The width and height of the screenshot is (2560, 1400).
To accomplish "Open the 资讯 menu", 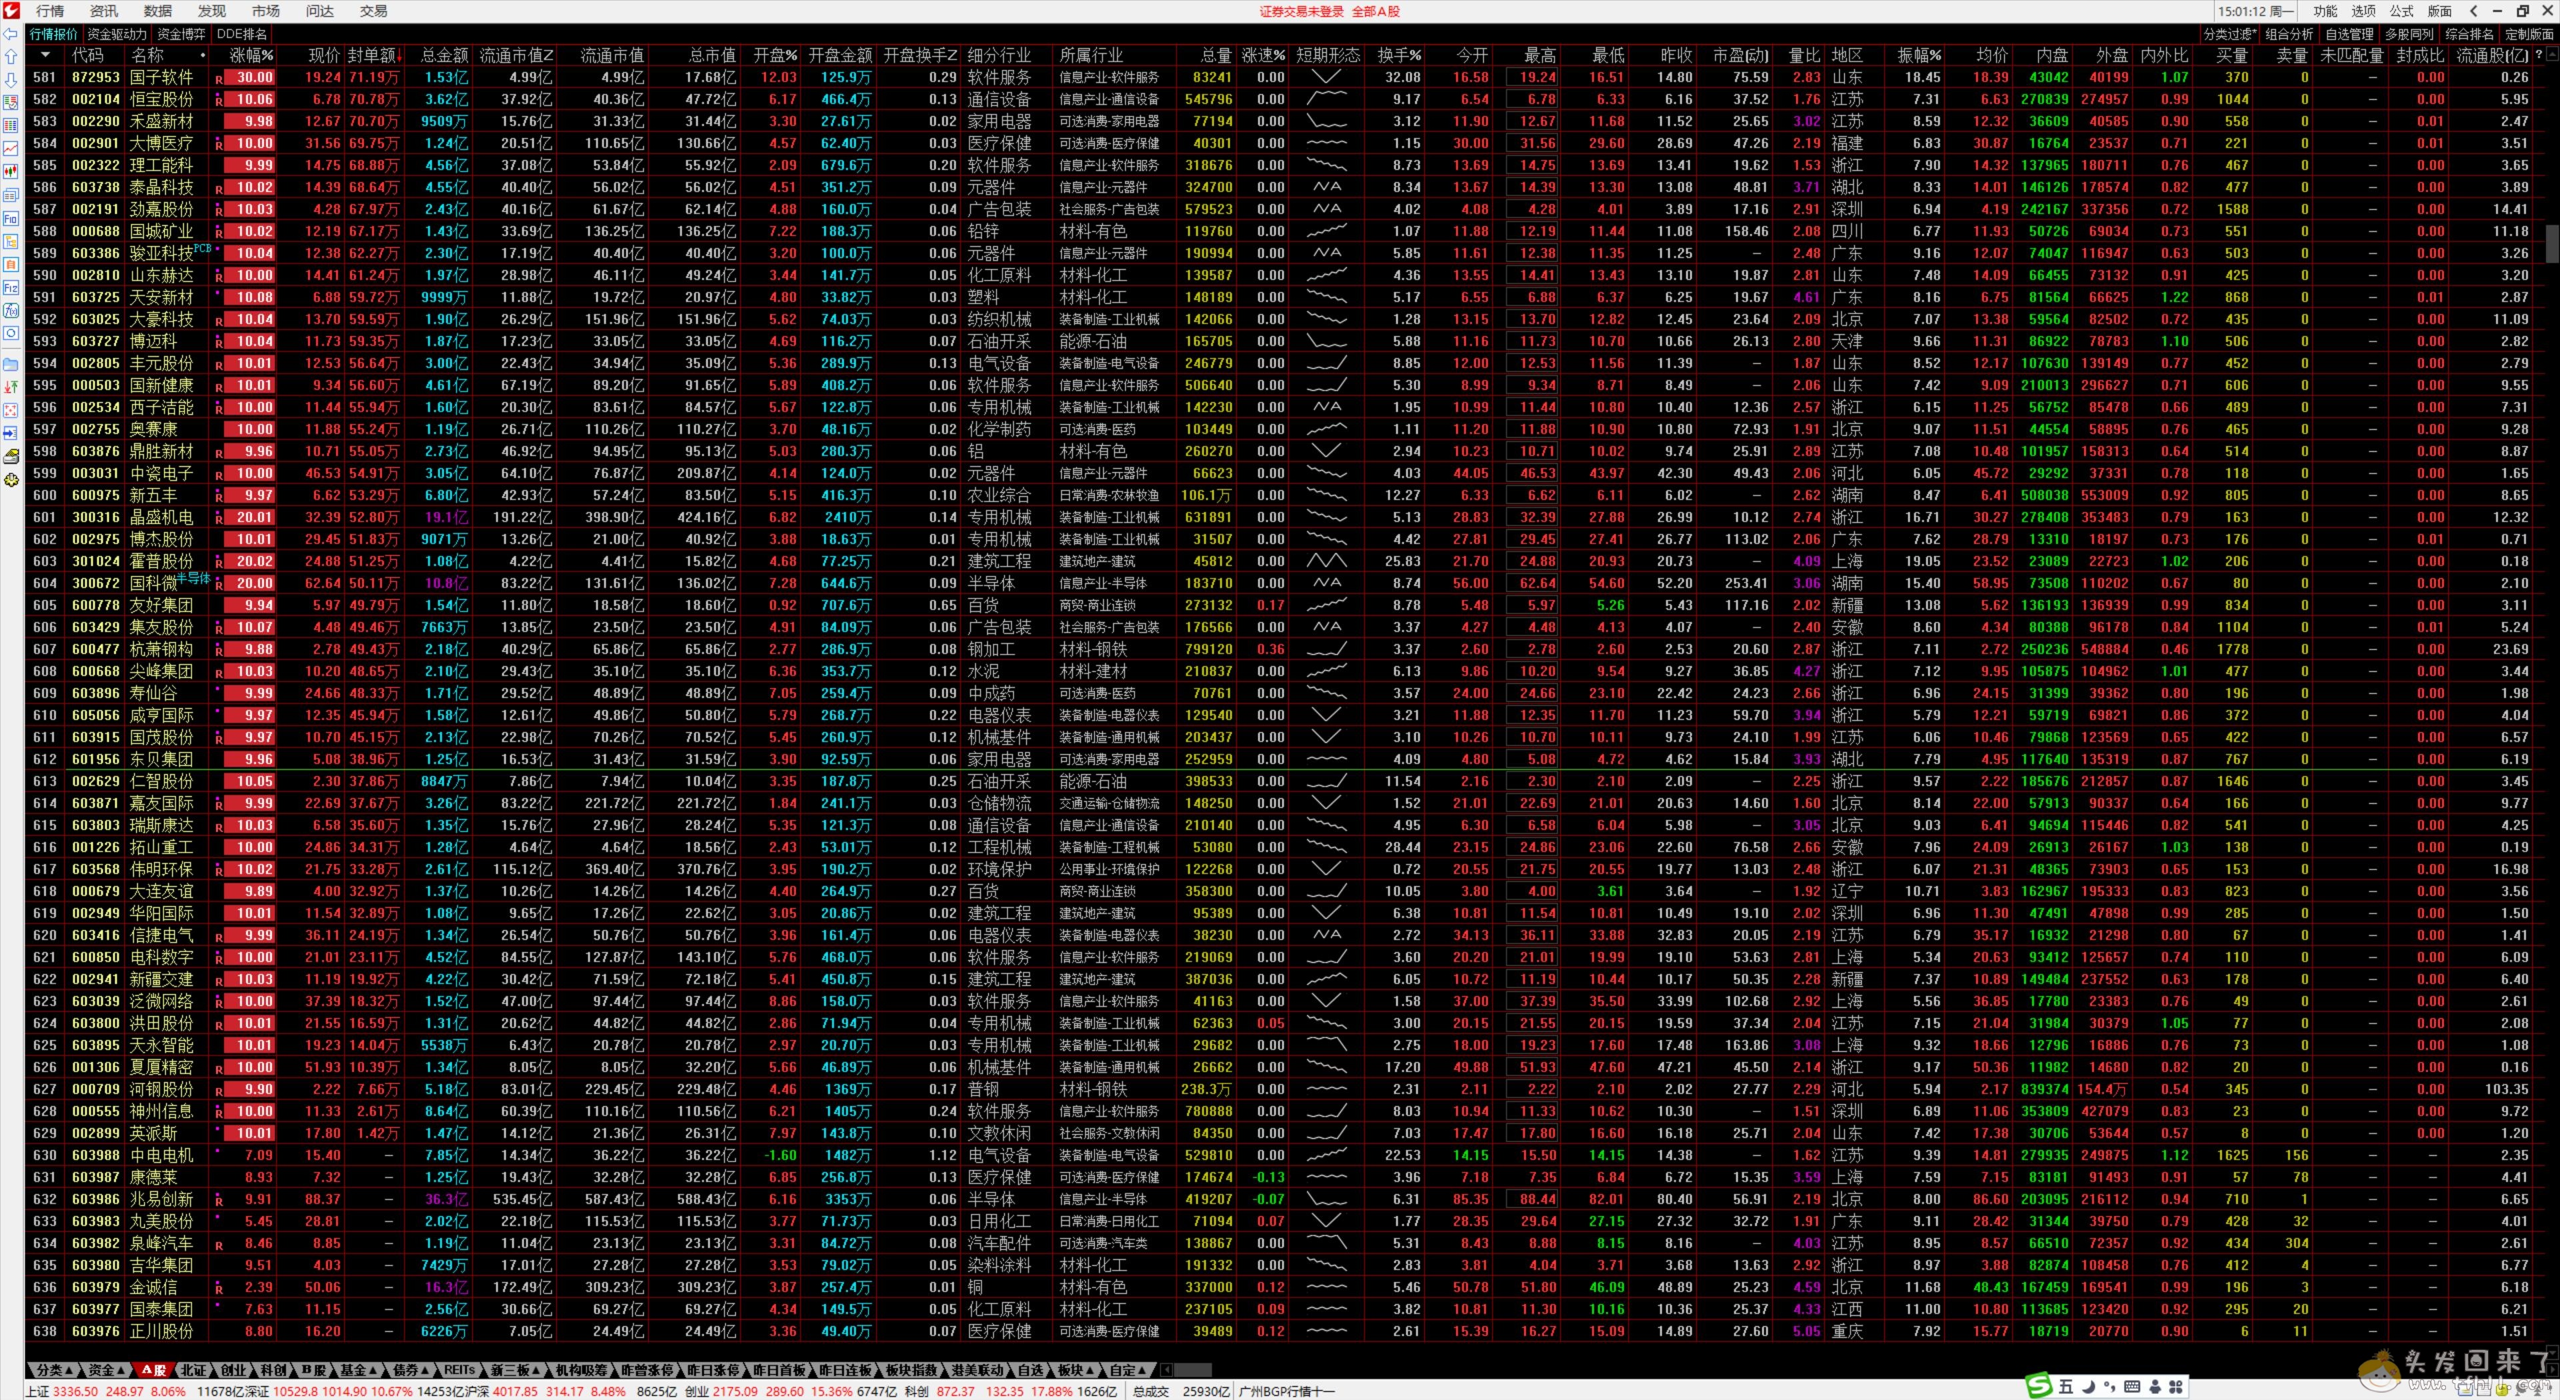I will tap(103, 11).
